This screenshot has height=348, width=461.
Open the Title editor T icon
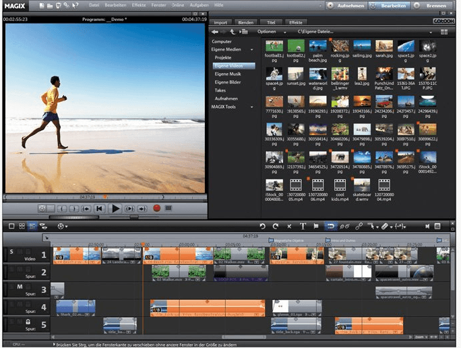pyautogui.click(x=303, y=226)
